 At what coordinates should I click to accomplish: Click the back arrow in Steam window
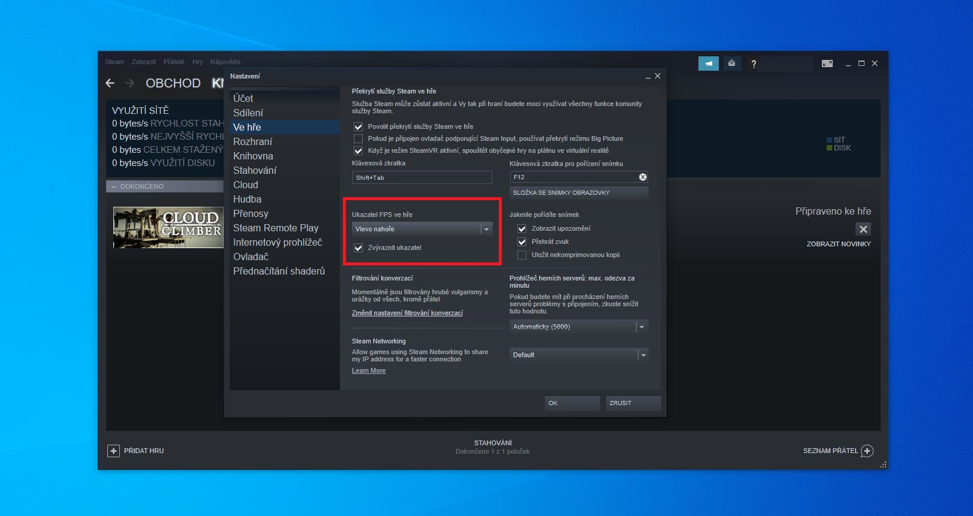coord(110,83)
